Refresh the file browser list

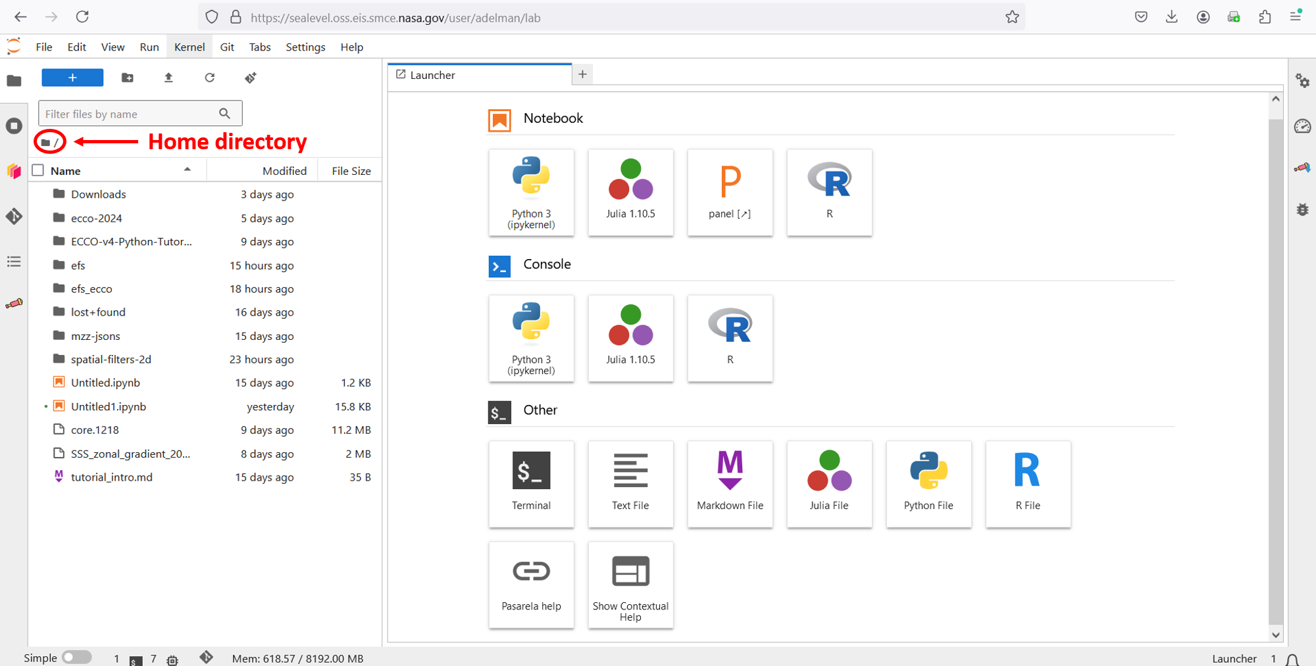[209, 78]
